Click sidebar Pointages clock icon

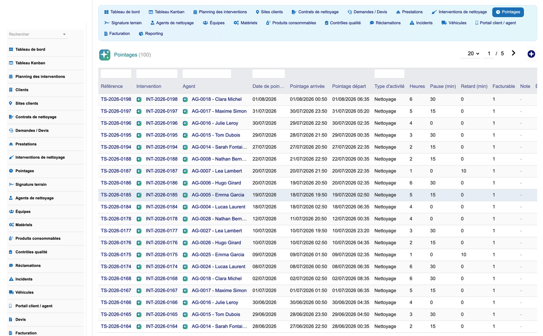click(11, 171)
